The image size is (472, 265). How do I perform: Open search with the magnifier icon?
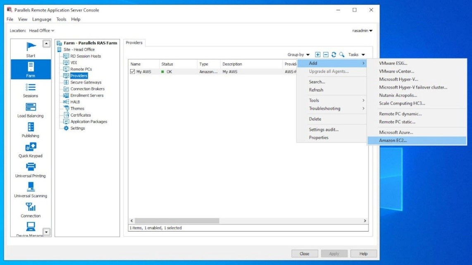(x=341, y=54)
